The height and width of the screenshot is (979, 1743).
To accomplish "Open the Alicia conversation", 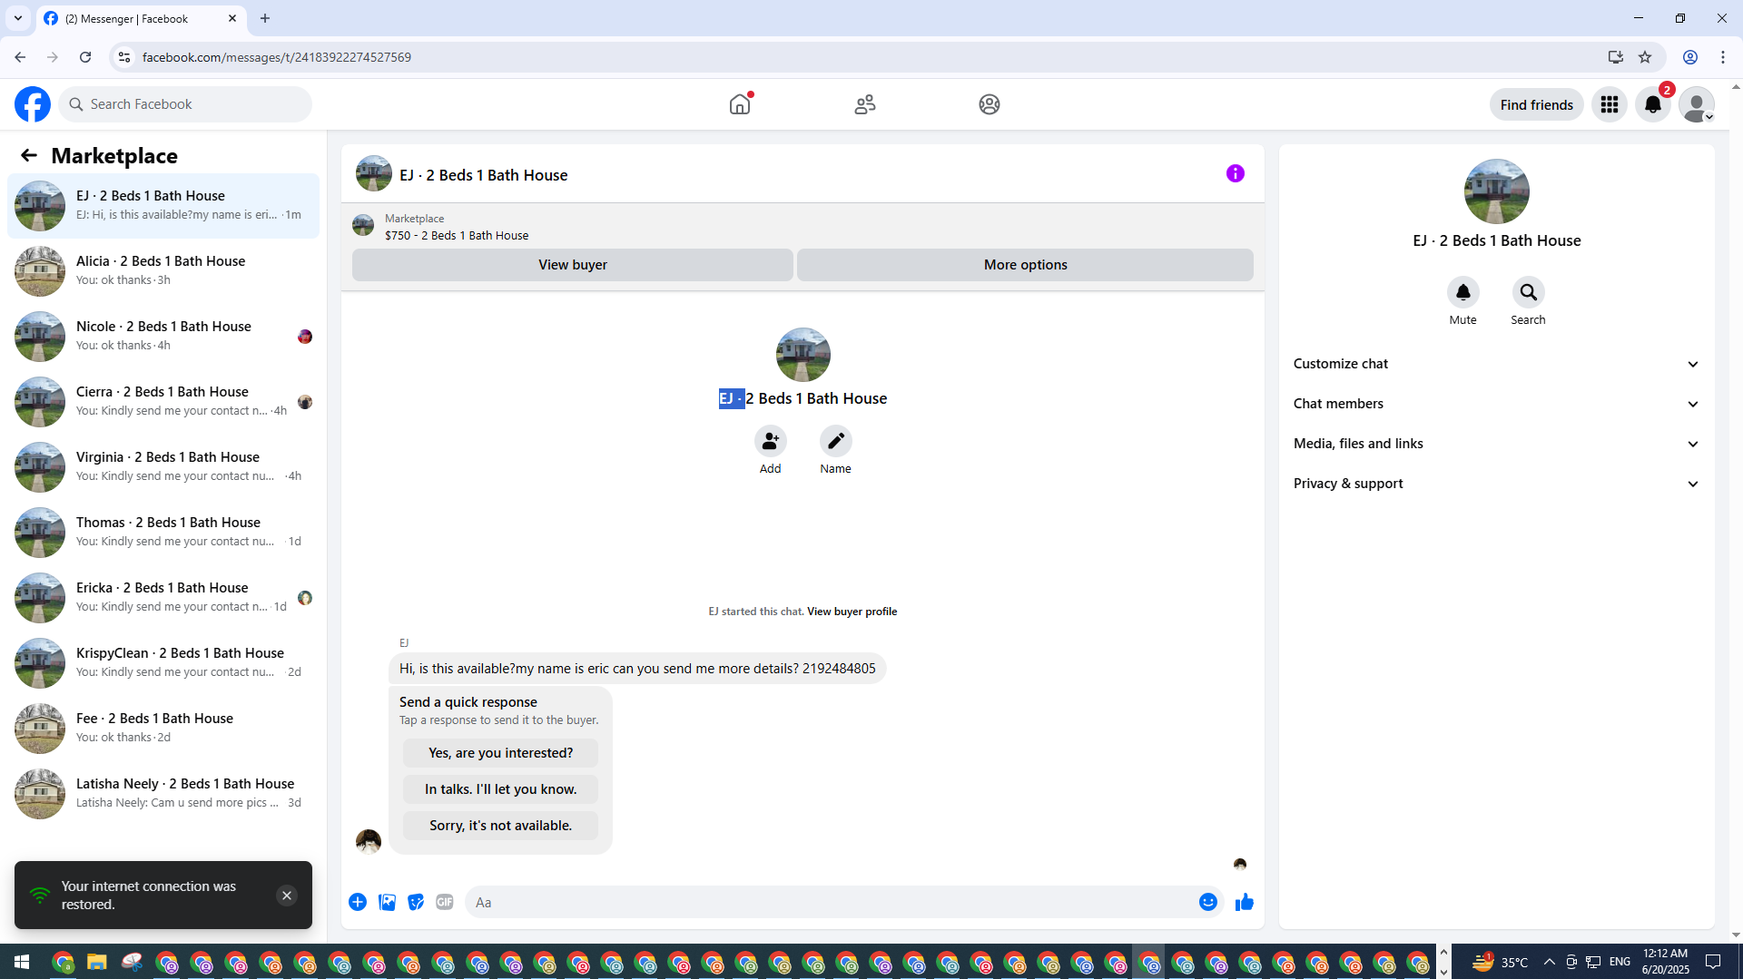I will coord(163,270).
